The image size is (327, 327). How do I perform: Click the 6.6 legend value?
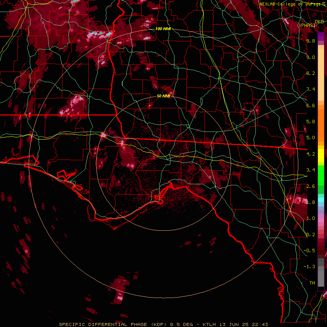[x=311, y=106]
